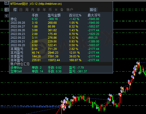Click the 账户持仓汇总 section header
This screenshot has width=146, height=114.
(x=20, y=64)
